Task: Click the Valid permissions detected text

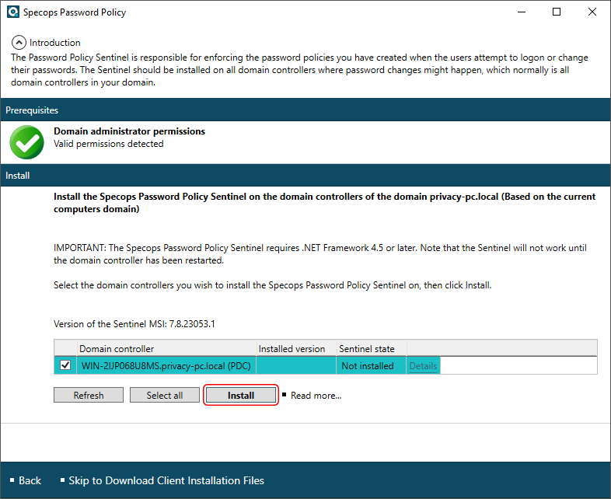Action: (x=109, y=144)
